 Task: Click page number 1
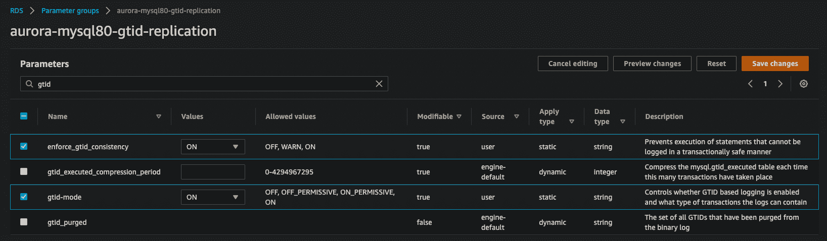765,84
